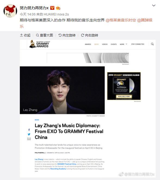
Task: Expand the MORE dropdown in navigation
Action: [x=123, y=44]
